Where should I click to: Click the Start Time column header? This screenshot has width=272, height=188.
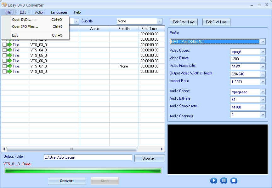pos(149,29)
